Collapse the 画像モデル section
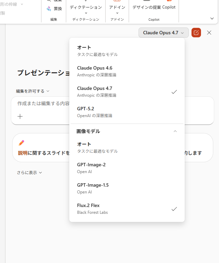The image size is (219, 263). [175, 131]
